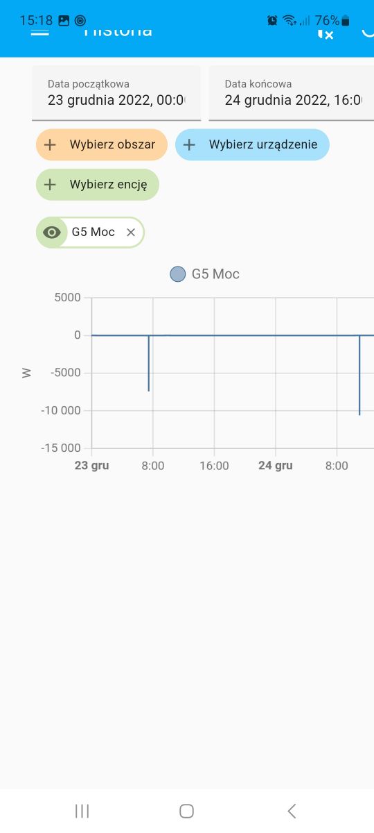
Task: Click the spike near 8:00 on 23 gru
Action: point(149,363)
